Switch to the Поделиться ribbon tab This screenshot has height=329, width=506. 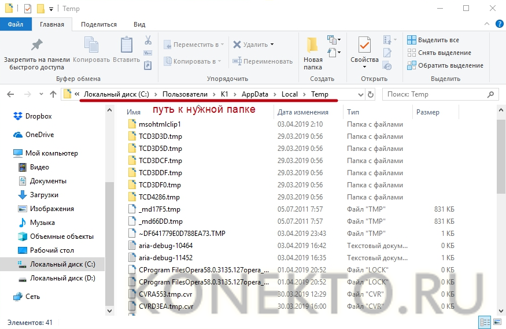[99, 24]
